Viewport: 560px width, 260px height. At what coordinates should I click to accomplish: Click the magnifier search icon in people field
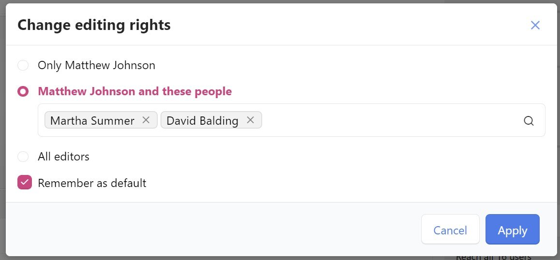click(529, 121)
